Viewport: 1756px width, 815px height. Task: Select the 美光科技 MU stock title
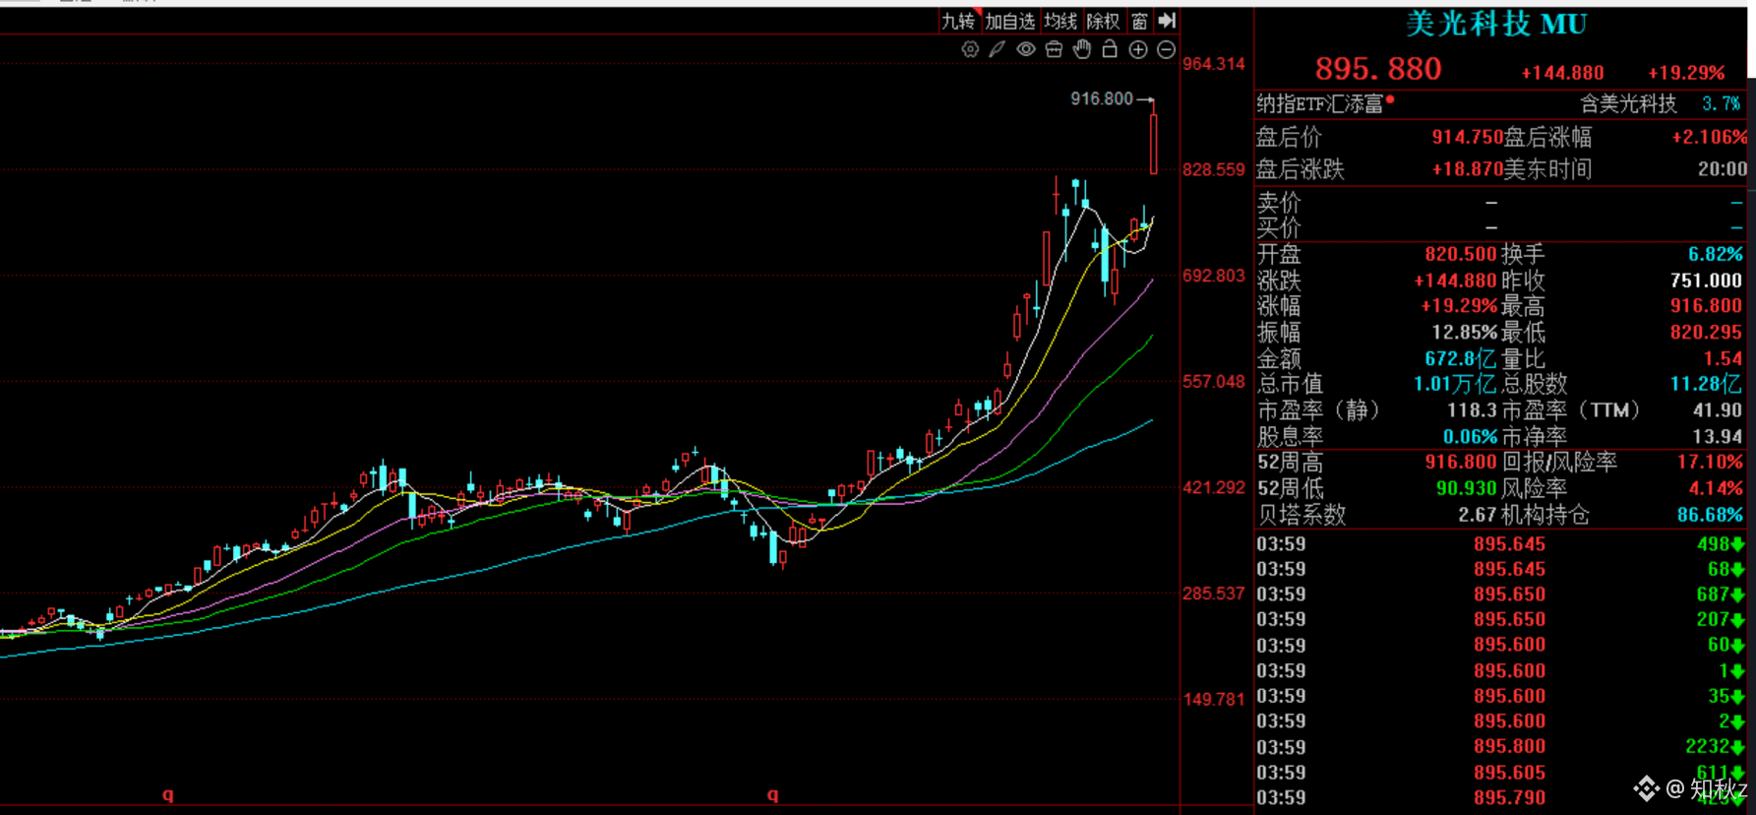[1496, 24]
